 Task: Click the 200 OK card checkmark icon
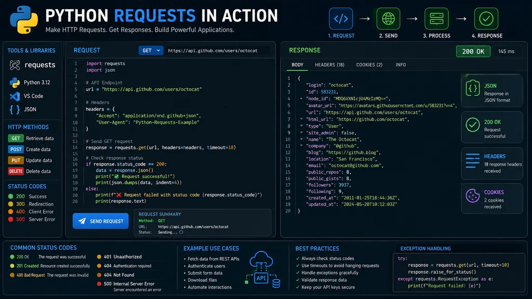point(473,125)
